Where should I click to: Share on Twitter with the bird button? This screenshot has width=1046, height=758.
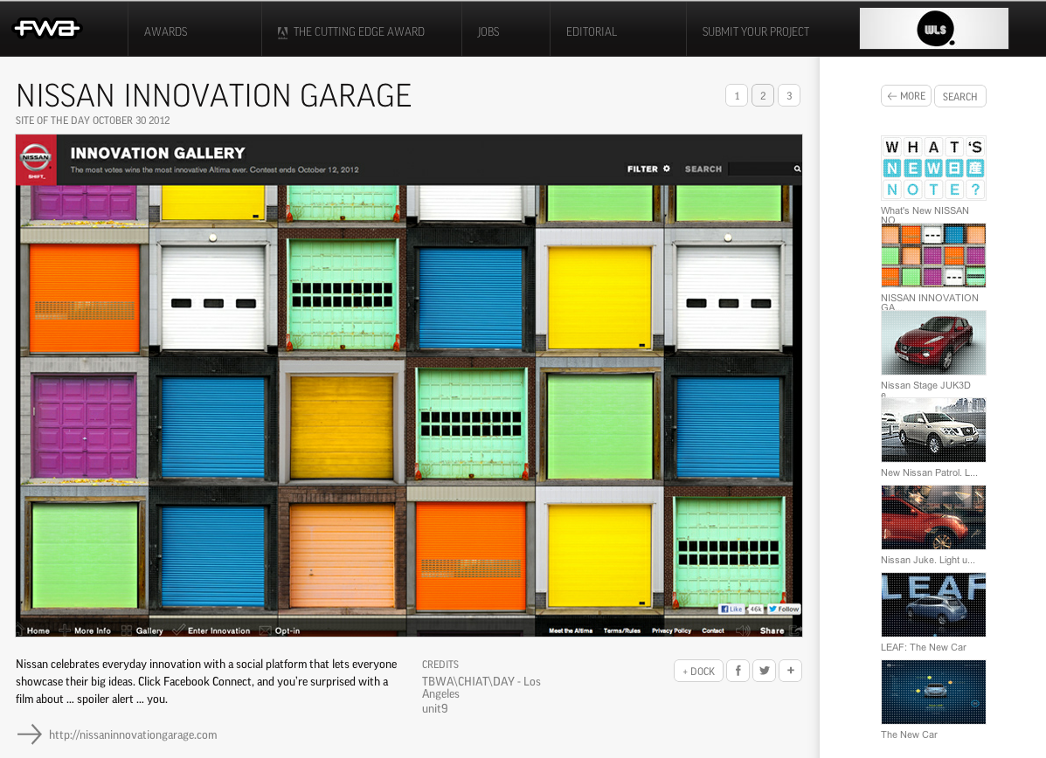pyautogui.click(x=765, y=671)
